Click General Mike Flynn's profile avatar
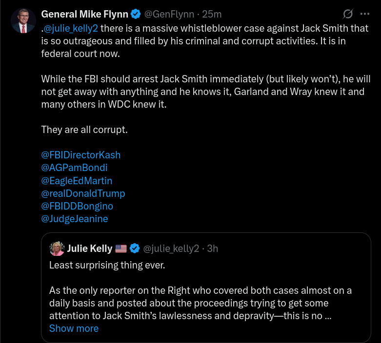Image resolution: width=381 pixels, height=343 pixels. pos(23,21)
